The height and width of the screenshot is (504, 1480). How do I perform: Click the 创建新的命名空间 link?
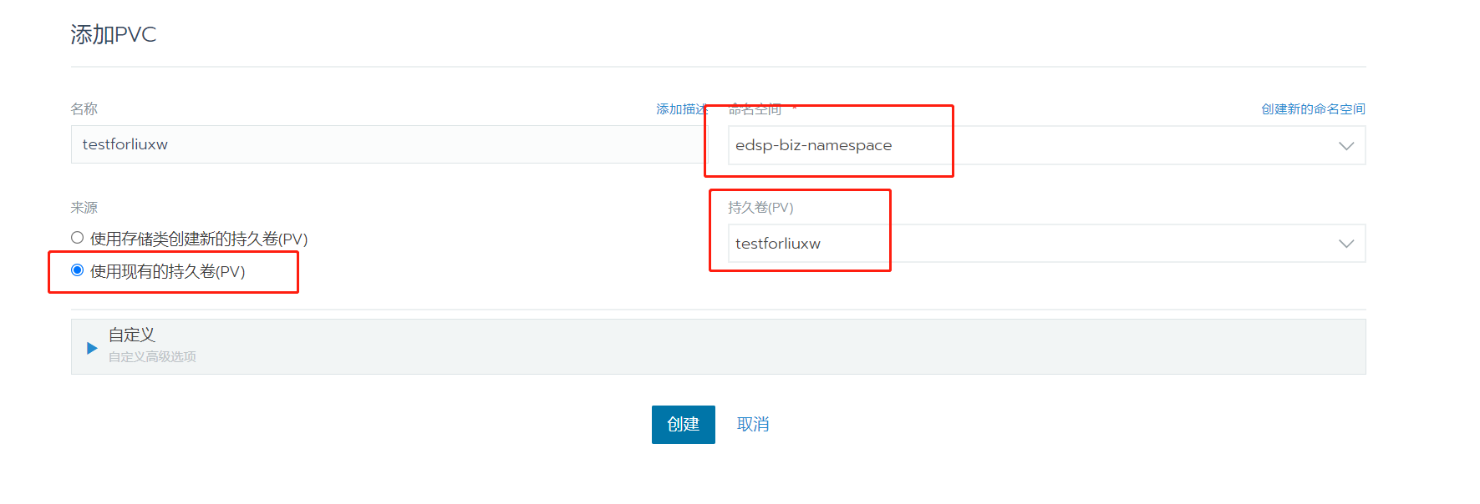[1313, 109]
